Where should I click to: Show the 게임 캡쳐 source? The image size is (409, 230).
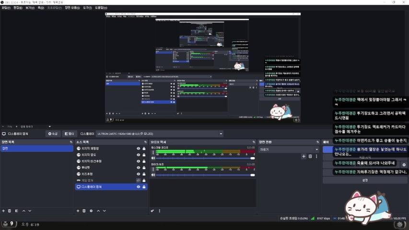[x=138, y=180]
